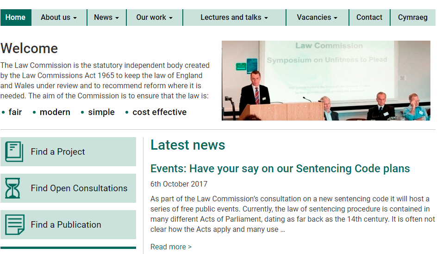The width and height of the screenshot is (442, 254).
Task: Click the Find Open Consultations button
Action: (x=68, y=188)
